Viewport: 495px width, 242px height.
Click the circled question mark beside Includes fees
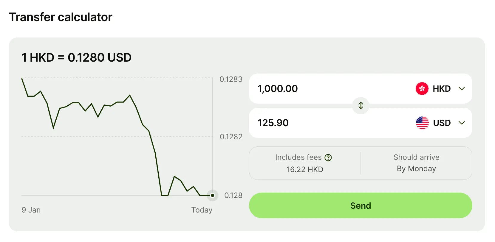click(328, 157)
